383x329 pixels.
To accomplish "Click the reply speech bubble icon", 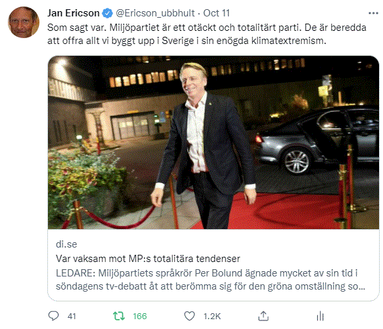I will [x=53, y=316].
